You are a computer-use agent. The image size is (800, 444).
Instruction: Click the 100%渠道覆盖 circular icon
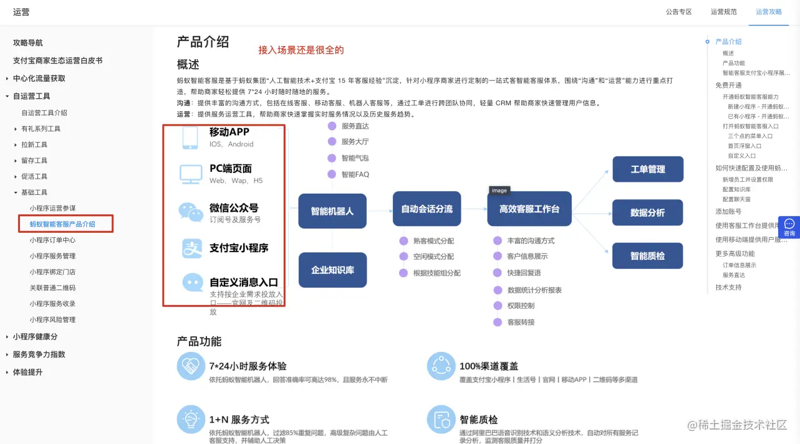tap(441, 366)
